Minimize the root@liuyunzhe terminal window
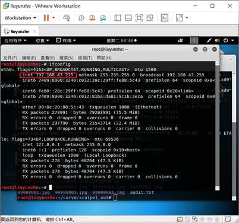Screen dimensions: 239x223 [x=196, y=49]
